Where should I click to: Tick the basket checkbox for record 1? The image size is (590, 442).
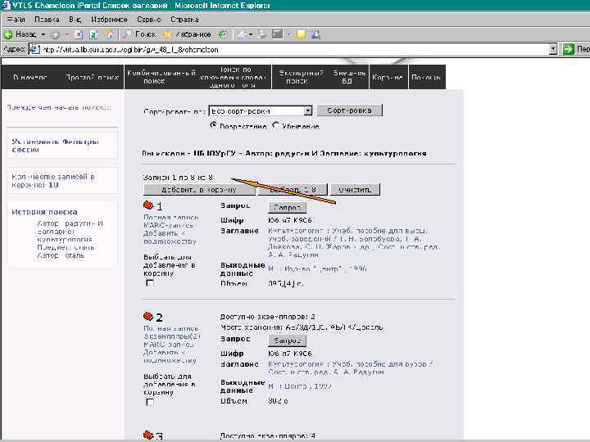coord(150,282)
